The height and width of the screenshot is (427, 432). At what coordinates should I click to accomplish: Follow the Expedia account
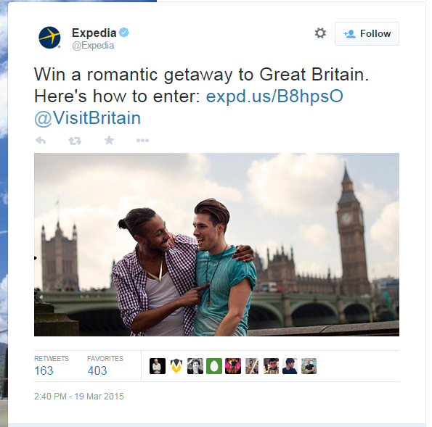click(x=367, y=33)
